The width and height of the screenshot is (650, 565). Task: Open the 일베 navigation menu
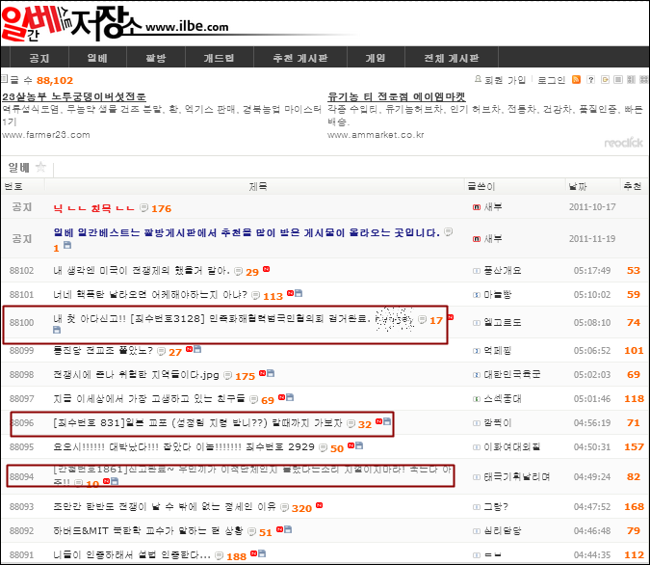point(97,58)
